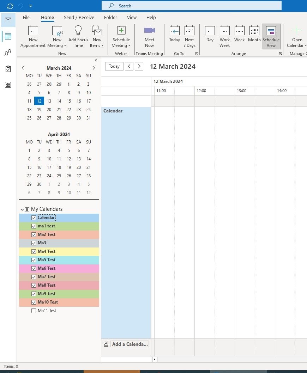Viewport: 307px width, 373px height.
Task: Select the Calendar row label in schedule
Action: pyautogui.click(x=113, y=111)
